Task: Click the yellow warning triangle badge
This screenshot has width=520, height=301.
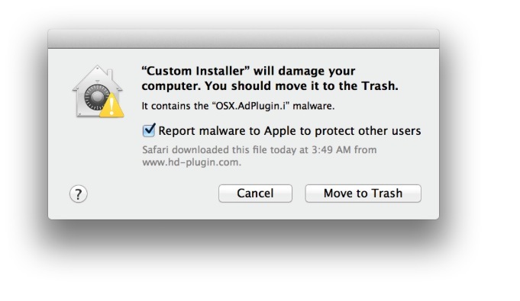Action: (111, 105)
